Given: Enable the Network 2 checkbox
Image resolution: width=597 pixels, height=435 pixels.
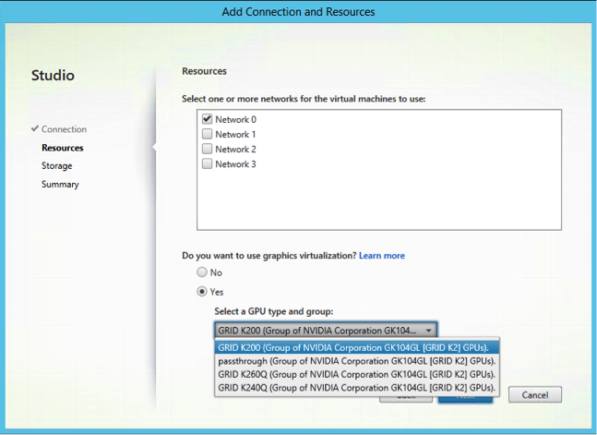Looking at the screenshot, I should click(208, 149).
